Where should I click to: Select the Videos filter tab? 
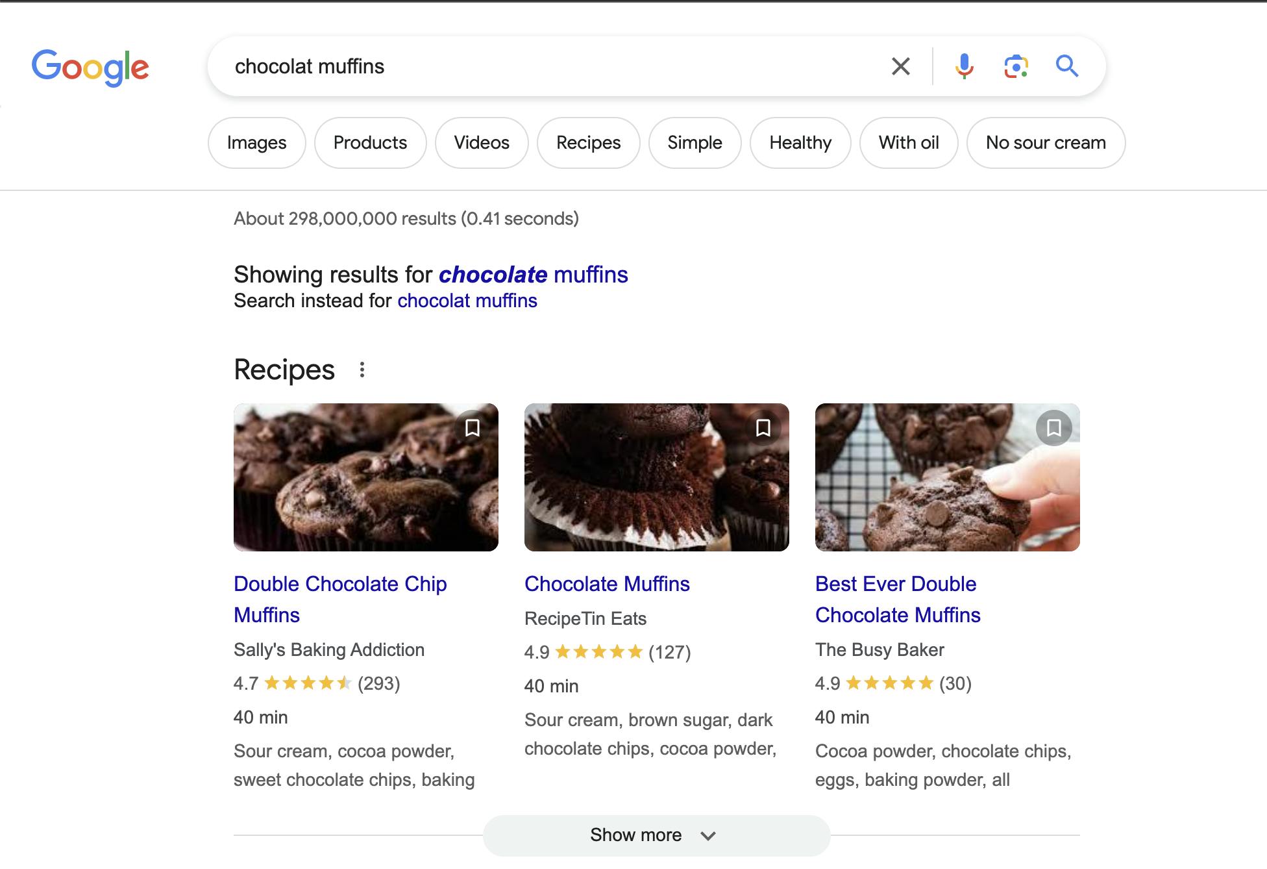[482, 143]
